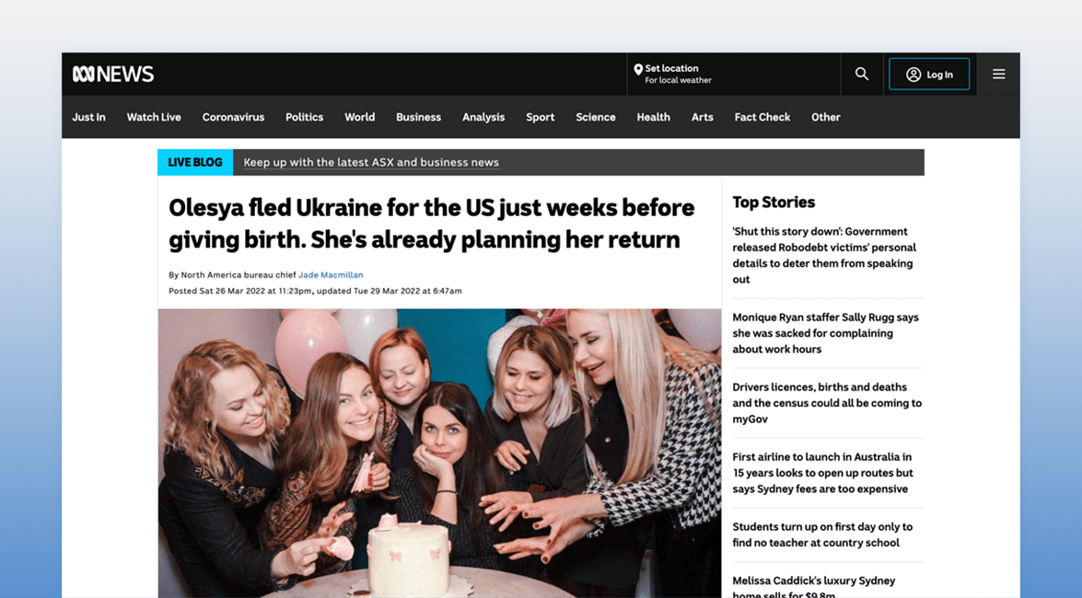Viewport: 1082px width, 598px height.
Task: Read the Robodebt victims top story
Action: 824,255
